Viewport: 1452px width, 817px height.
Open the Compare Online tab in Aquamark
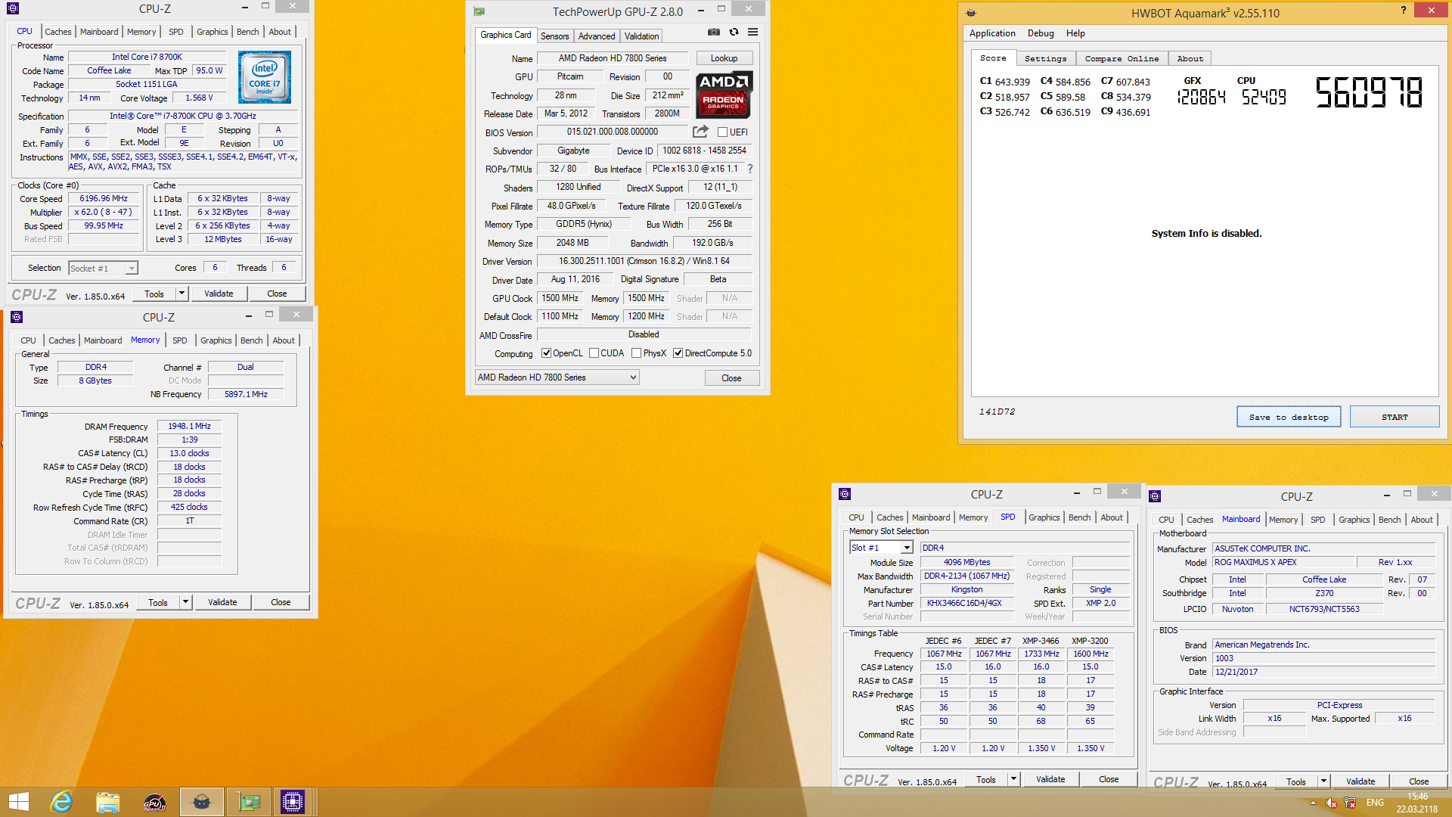[x=1122, y=58]
